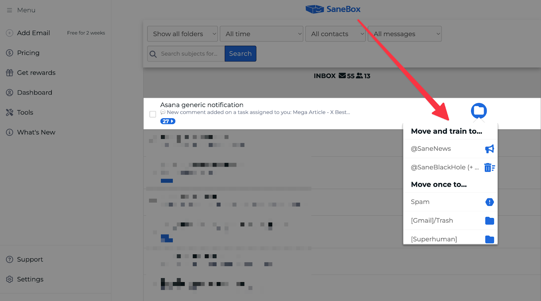
Task: Open Pricing in sidebar
Action: tap(28, 53)
